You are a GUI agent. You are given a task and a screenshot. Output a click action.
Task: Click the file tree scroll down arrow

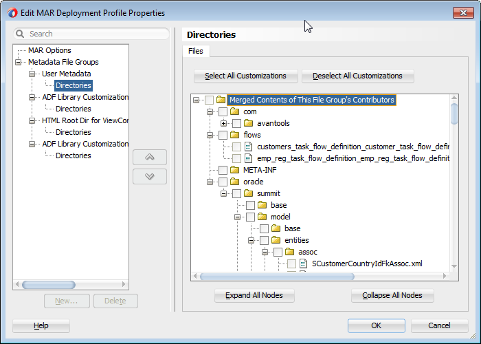pos(454,266)
